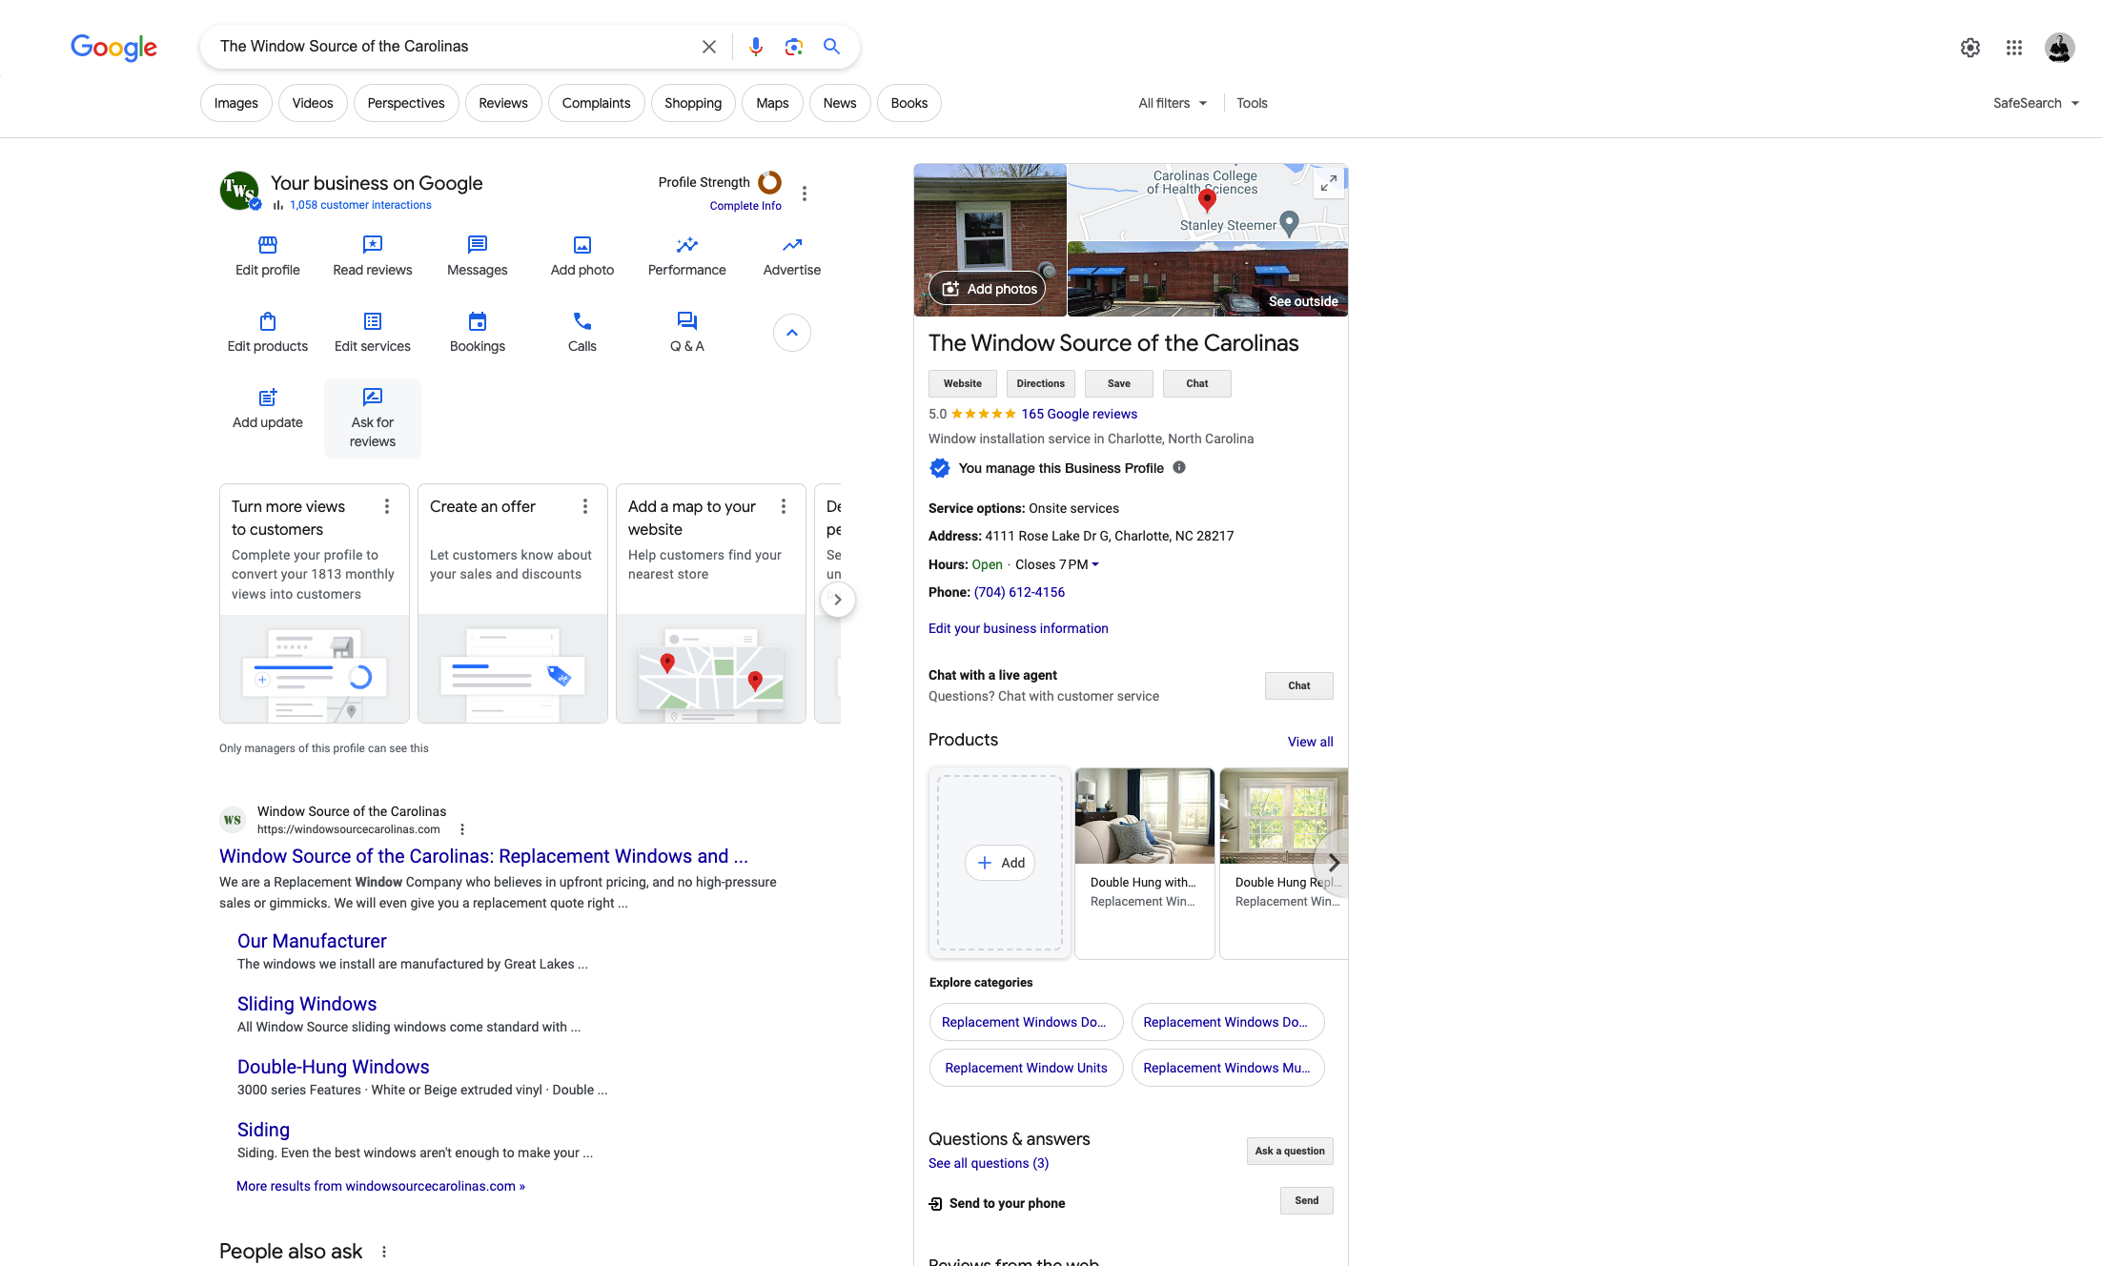The height and width of the screenshot is (1266, 2102).
Task: Open Edit profile storefront icon
Action: (x=268, y=245)
